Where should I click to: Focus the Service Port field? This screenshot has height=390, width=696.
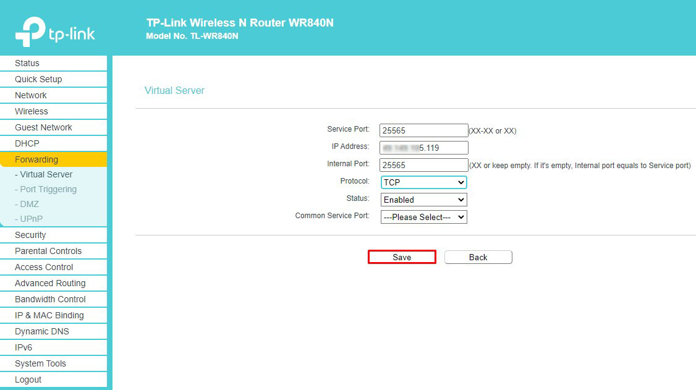[424, 130]
